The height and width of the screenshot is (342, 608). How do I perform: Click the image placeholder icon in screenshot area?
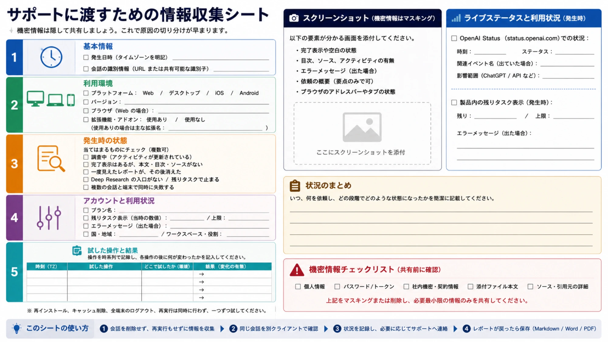pyautogui.click(x=362, y=127)
